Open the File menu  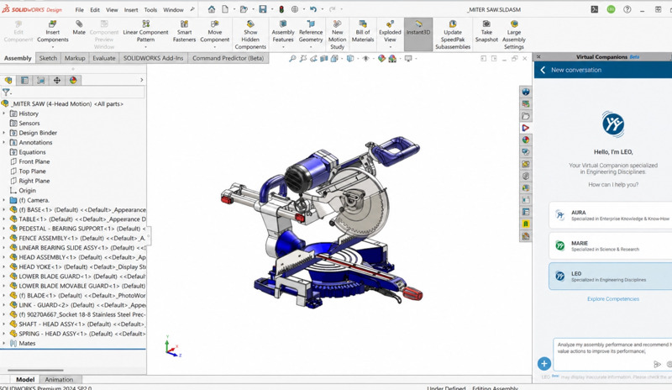tap(79, 9)
